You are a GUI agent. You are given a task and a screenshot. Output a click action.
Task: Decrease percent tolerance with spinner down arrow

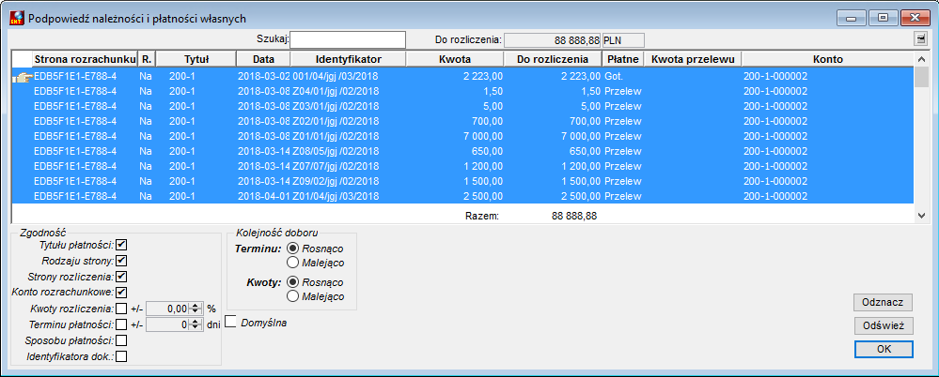pyautogui.click(x=195, y=312)
